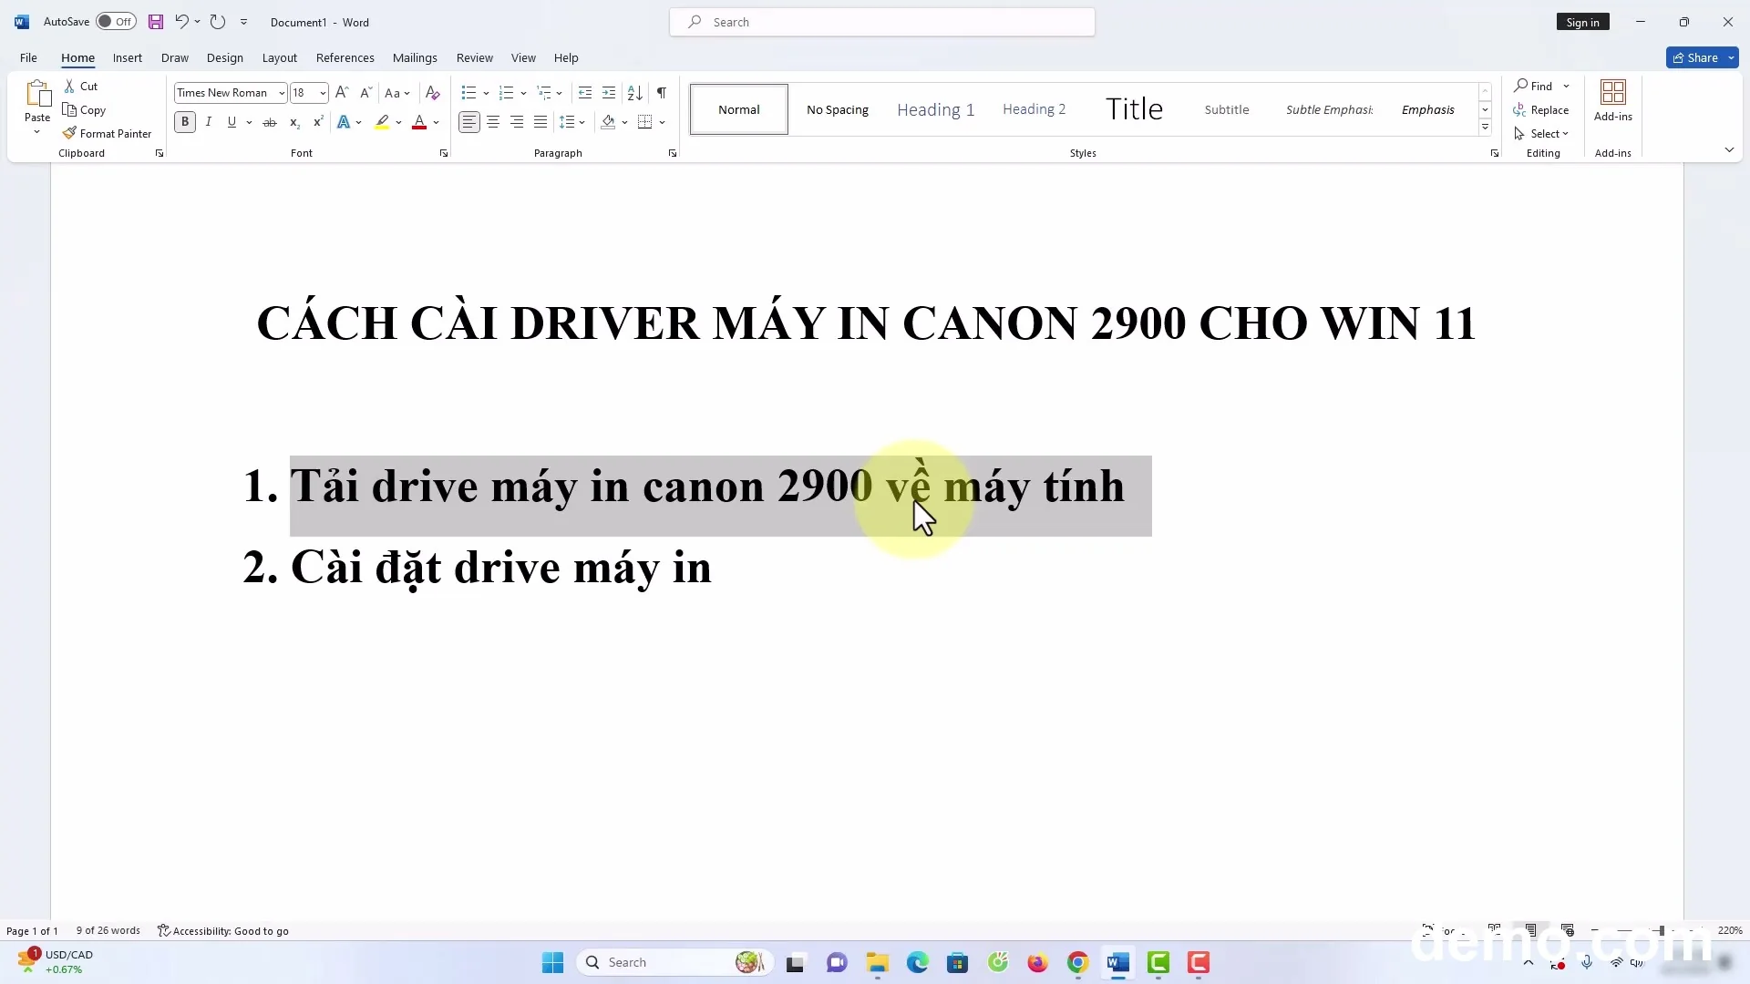The image size is (1750, 984).
Task: Decrease font size with shrink icon
Action: 365,93
